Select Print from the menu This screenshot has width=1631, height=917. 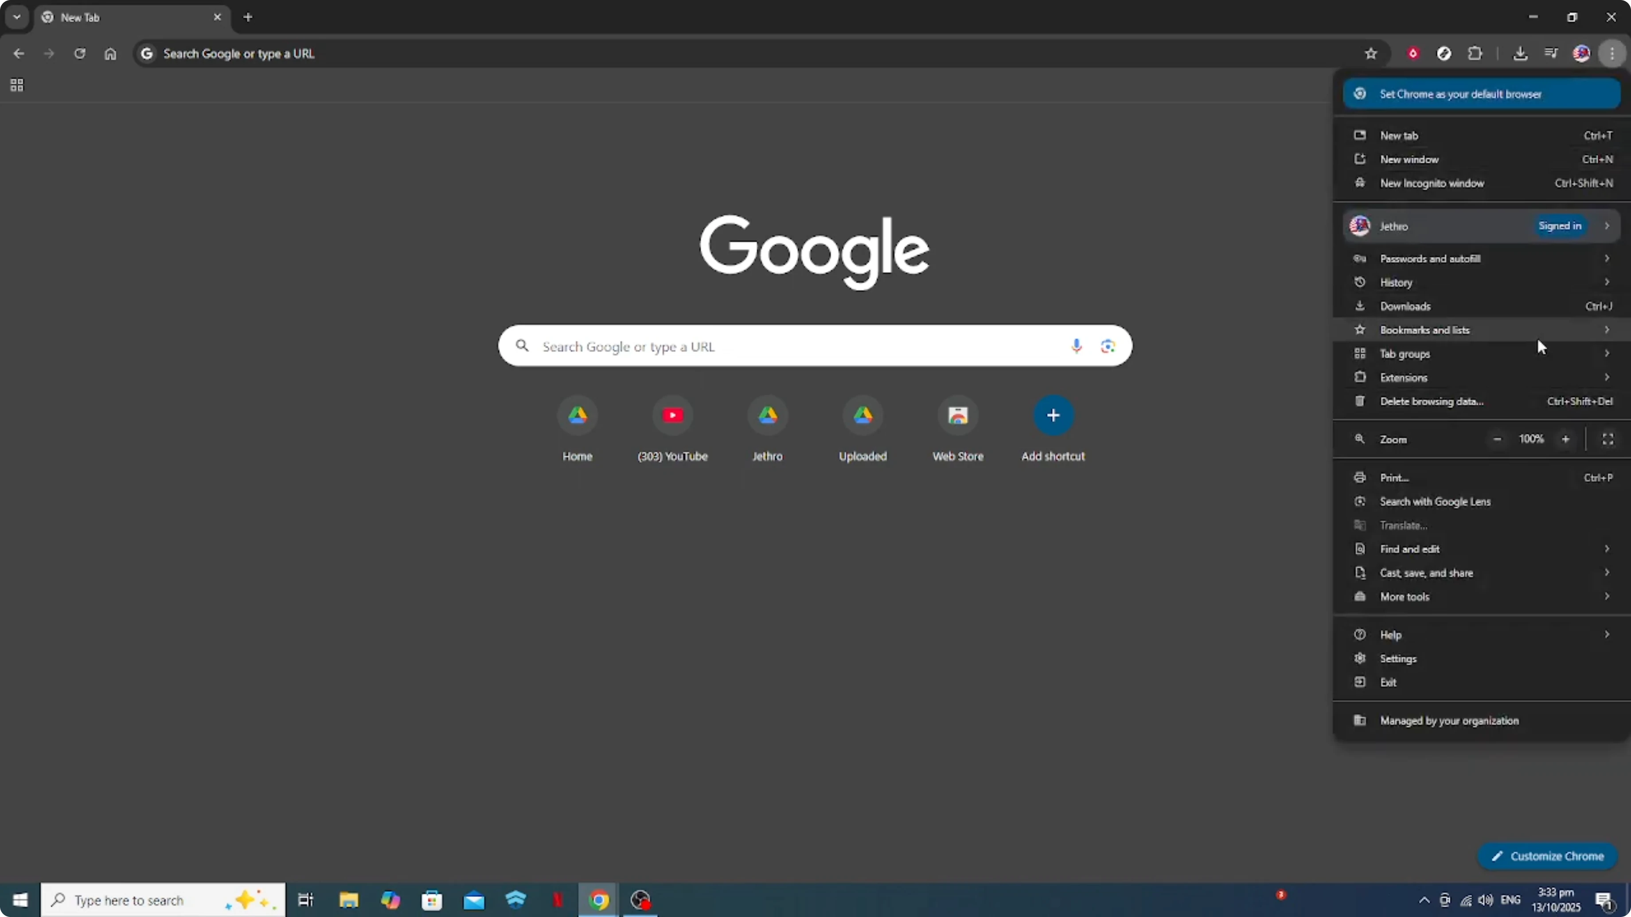pos(1481,478)
